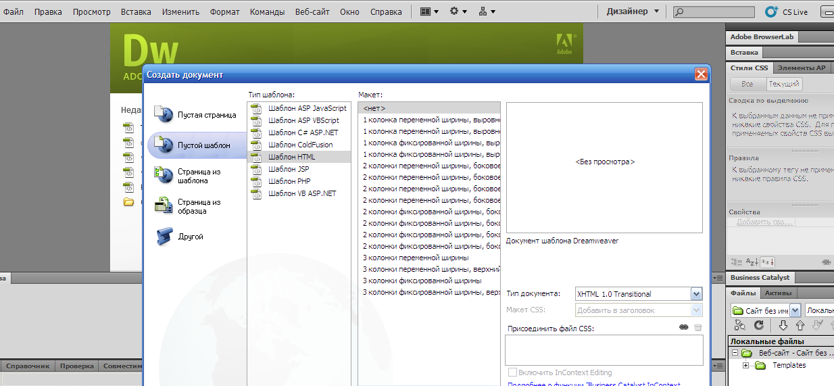Image resolution: width=834 pixels, height=386 pixels.
Task: Choose Шаблон ASP VBScript template type
Action: point(299,120)
